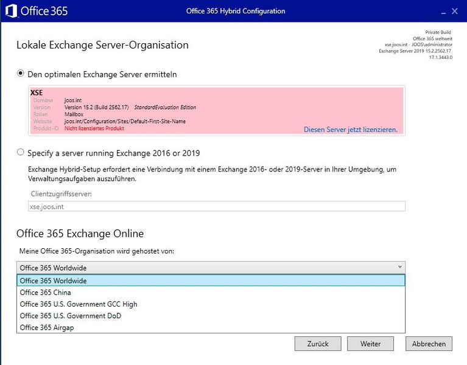The height and width of the screenshot is (365, 467).
Task: Click the 'joos.int/Configuration/Sites/Default-First-Site-Name' value
Action: [125, 121]
